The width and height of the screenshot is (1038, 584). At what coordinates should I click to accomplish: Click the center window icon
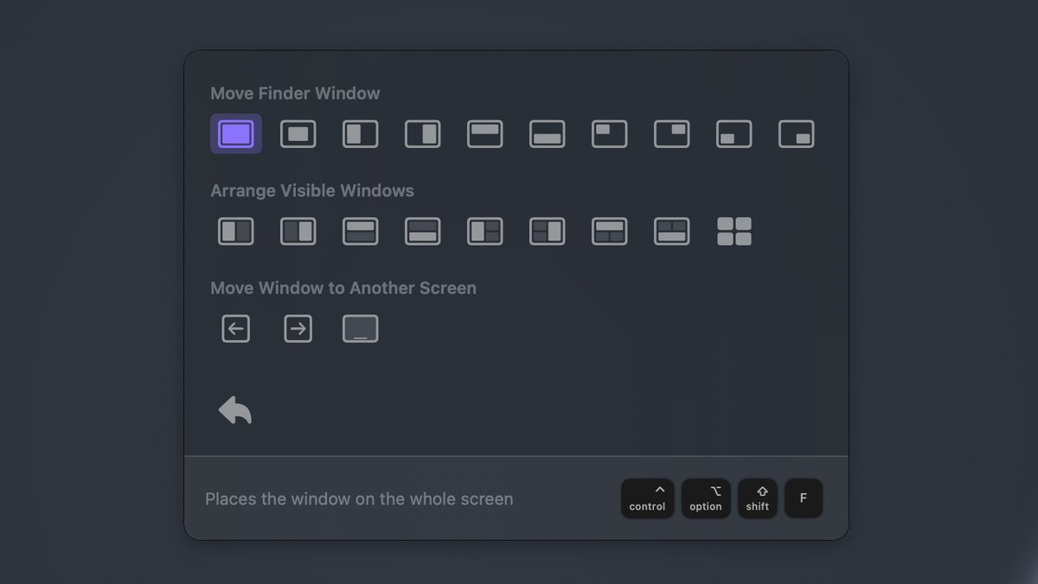(x=298, y=133)
